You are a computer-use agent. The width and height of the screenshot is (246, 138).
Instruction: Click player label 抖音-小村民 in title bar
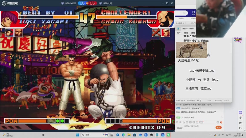[x=69, y=3]
